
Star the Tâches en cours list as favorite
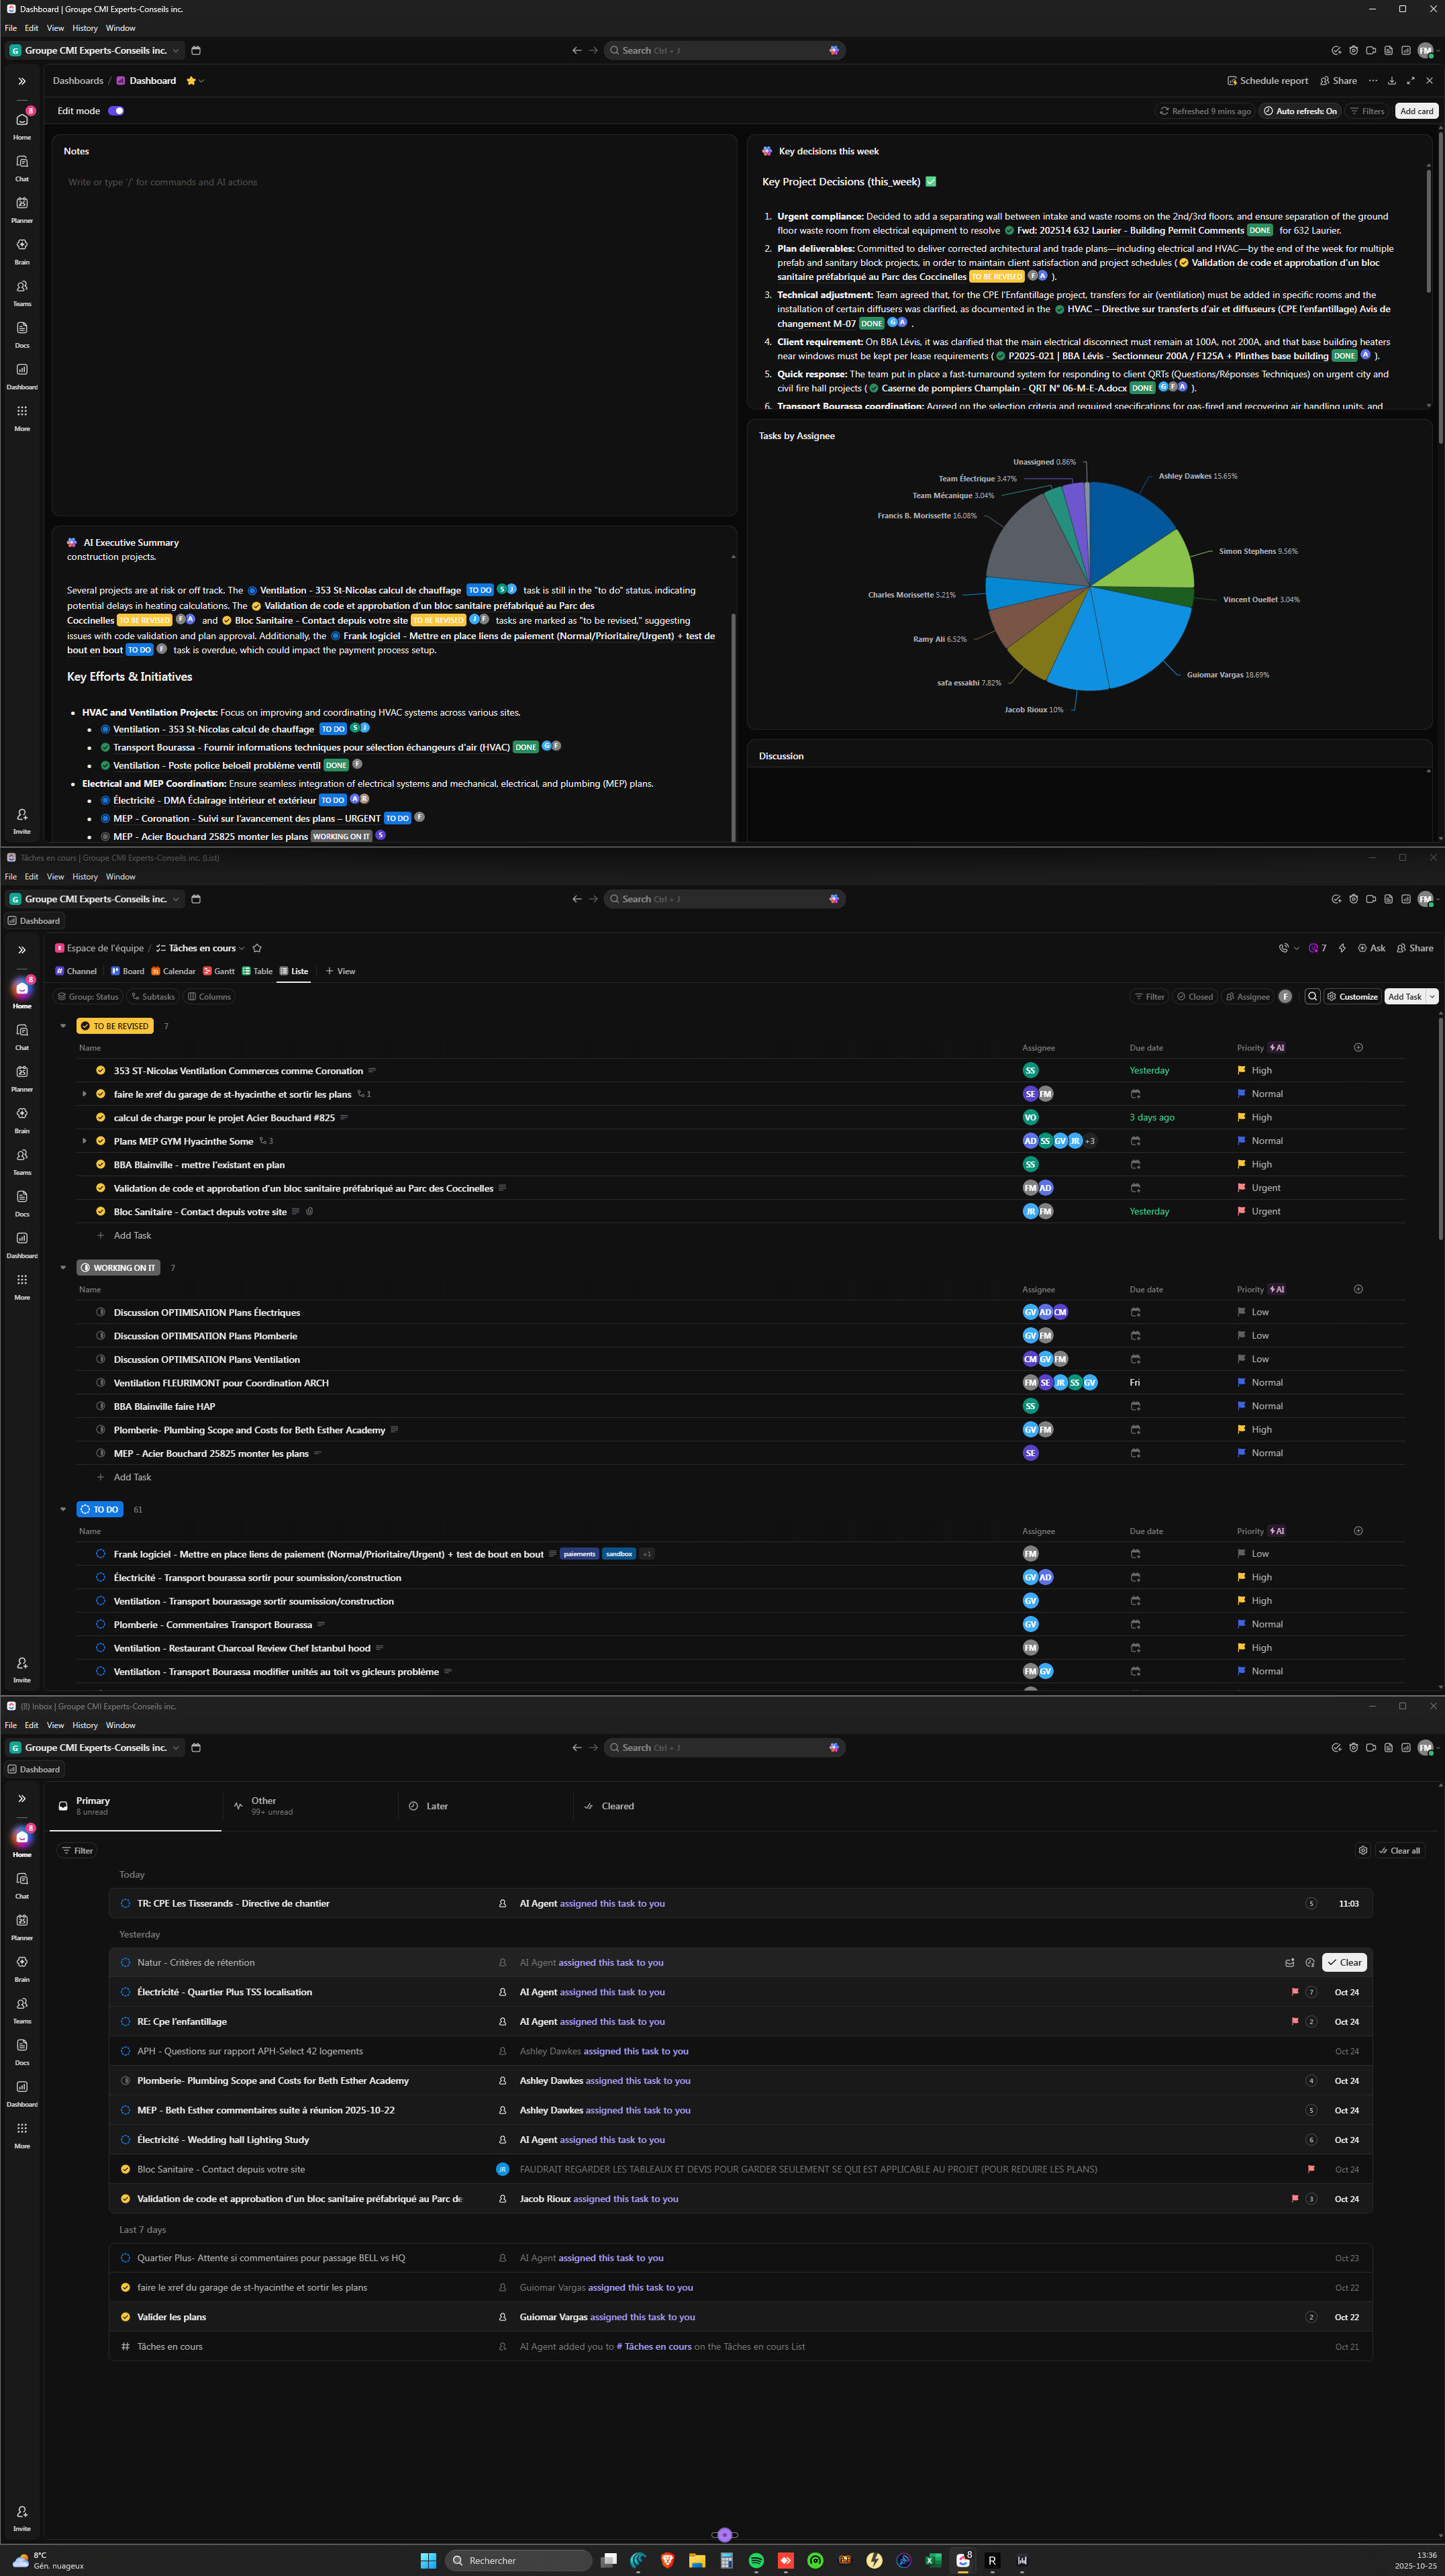click(x=257, y=948)
